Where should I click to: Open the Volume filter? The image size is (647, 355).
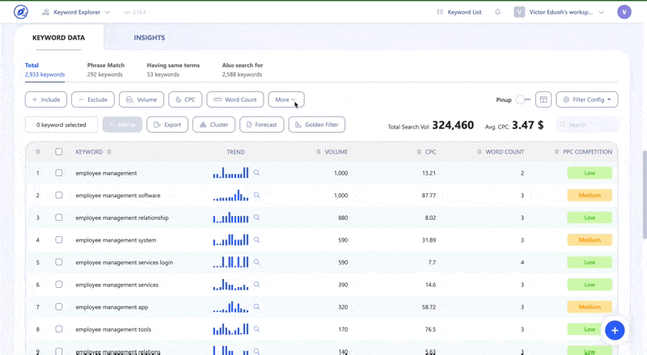(142, 99)
